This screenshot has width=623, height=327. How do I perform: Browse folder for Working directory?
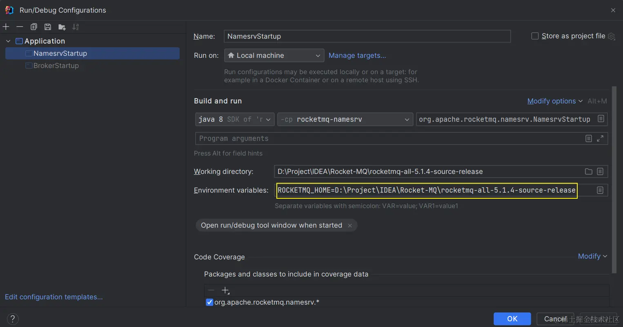(589, 171)
